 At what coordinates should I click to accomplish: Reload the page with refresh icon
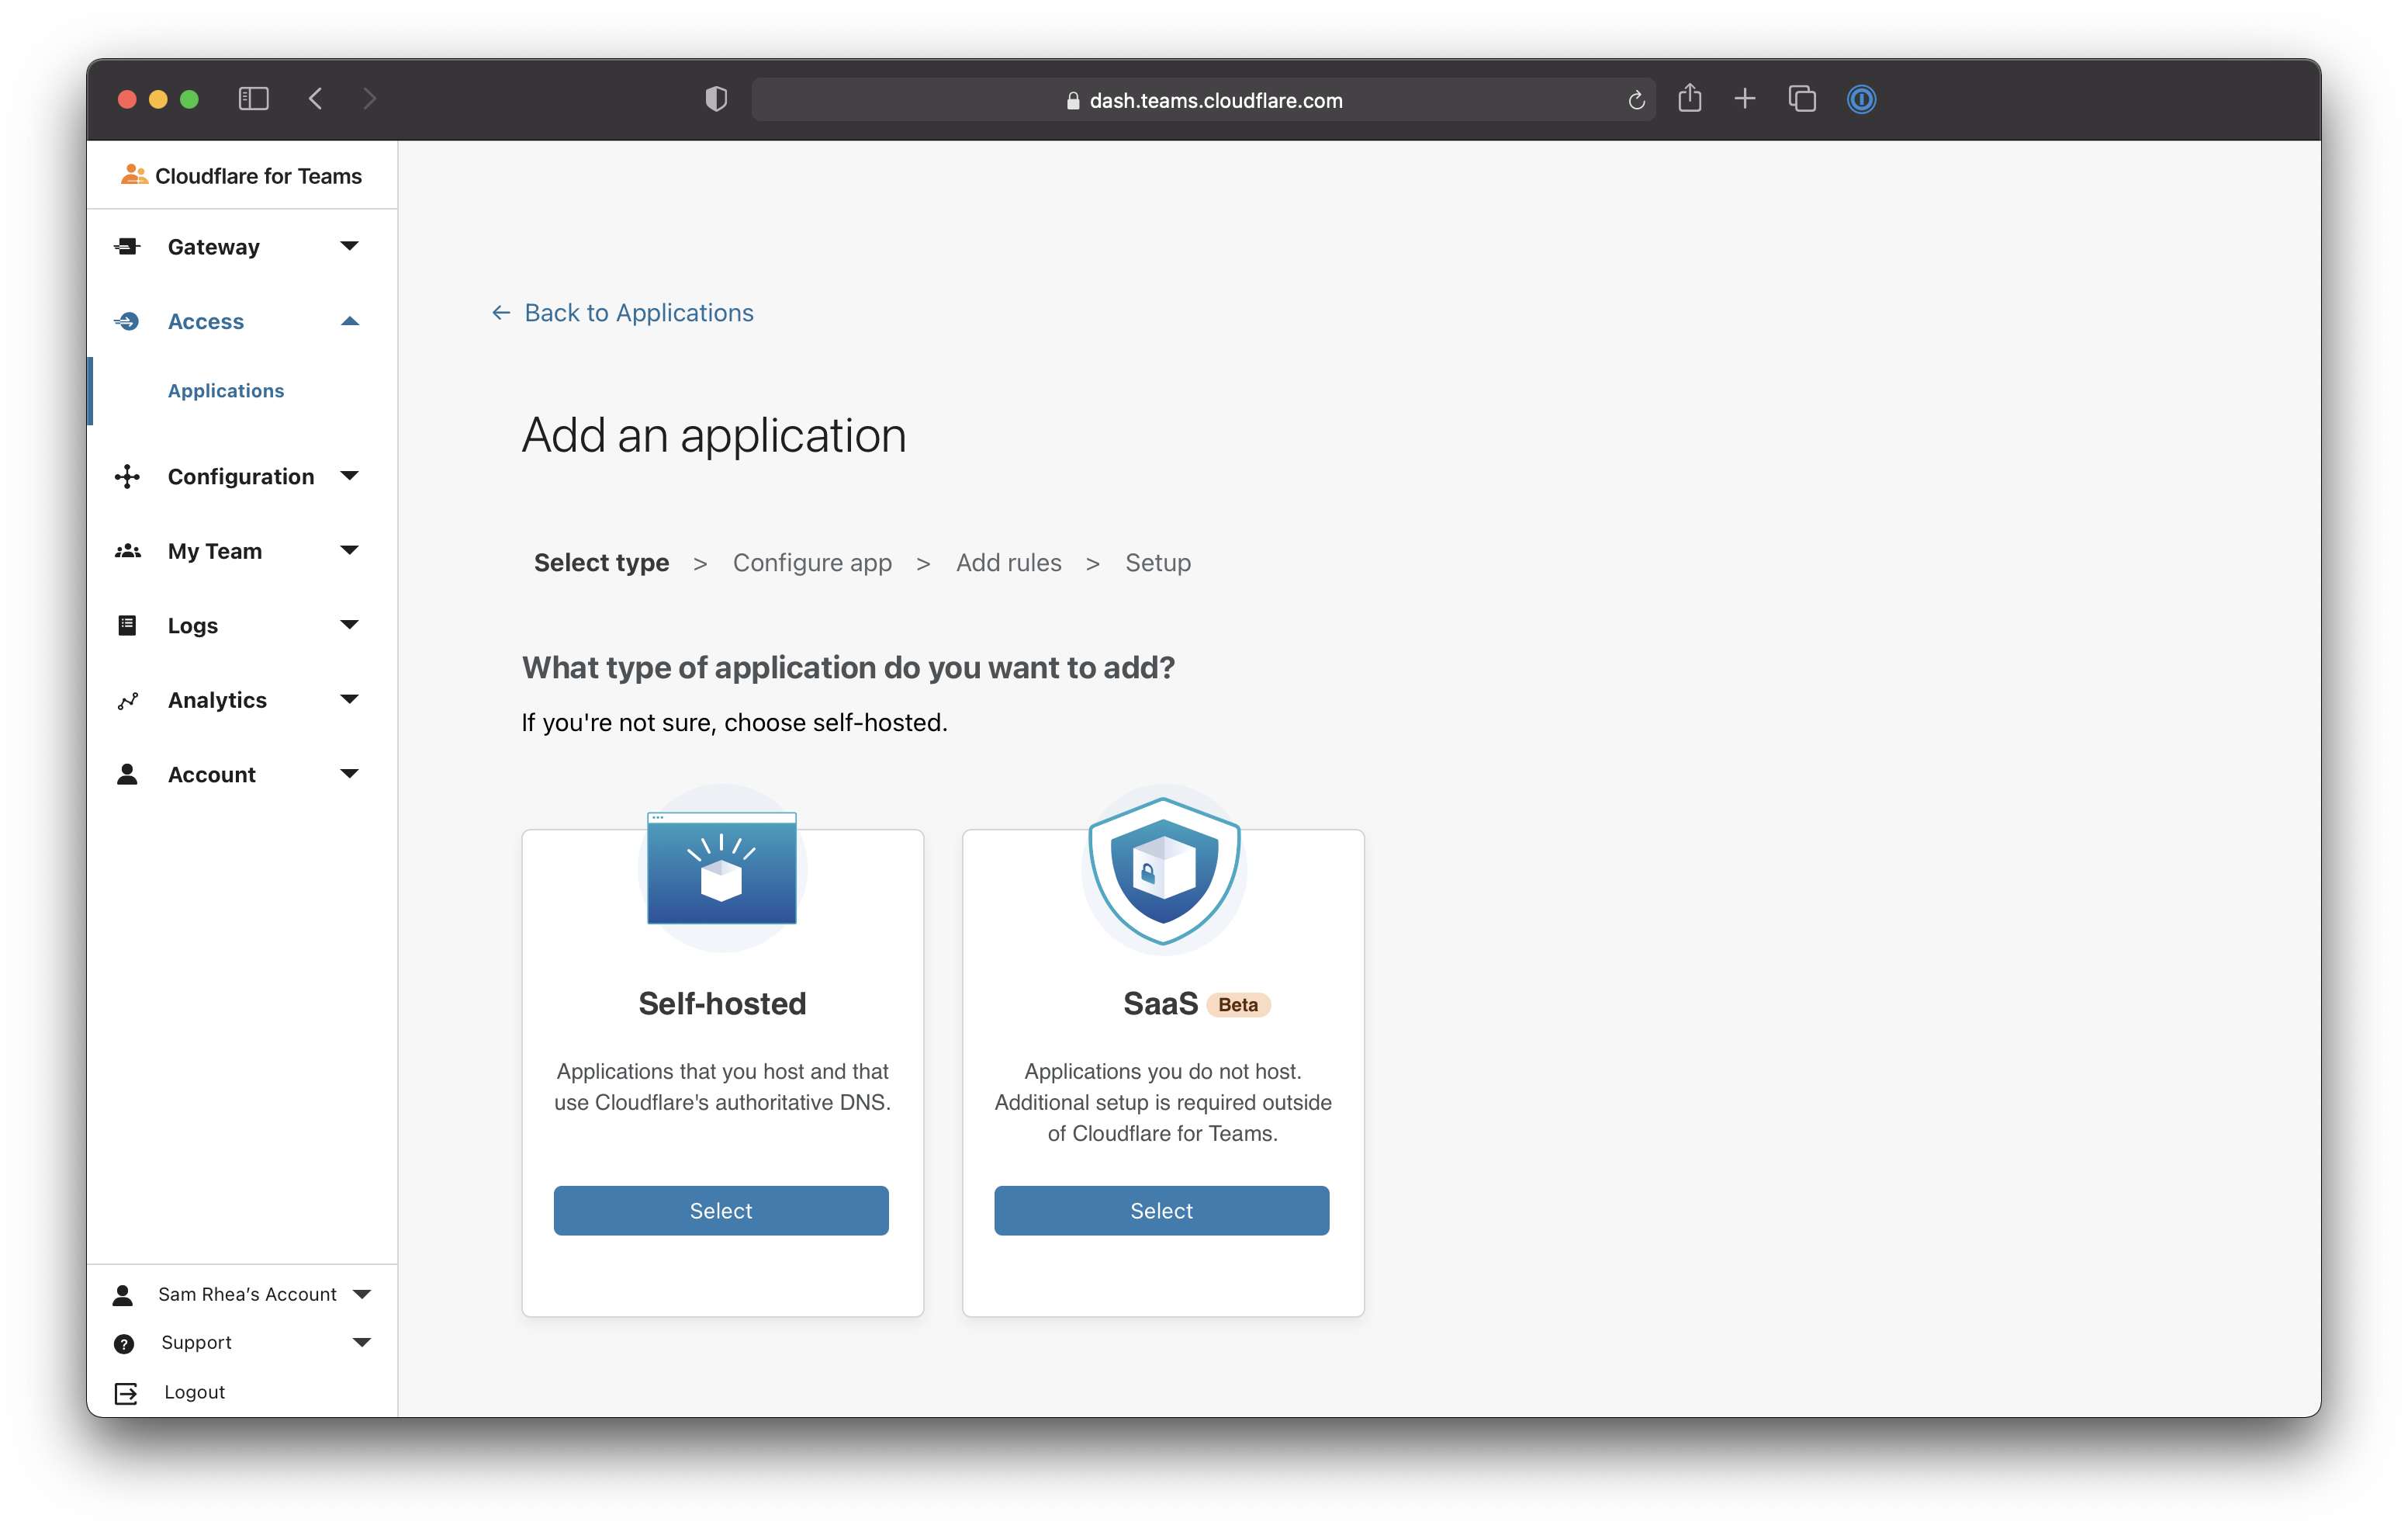[x=1636, y=100]
